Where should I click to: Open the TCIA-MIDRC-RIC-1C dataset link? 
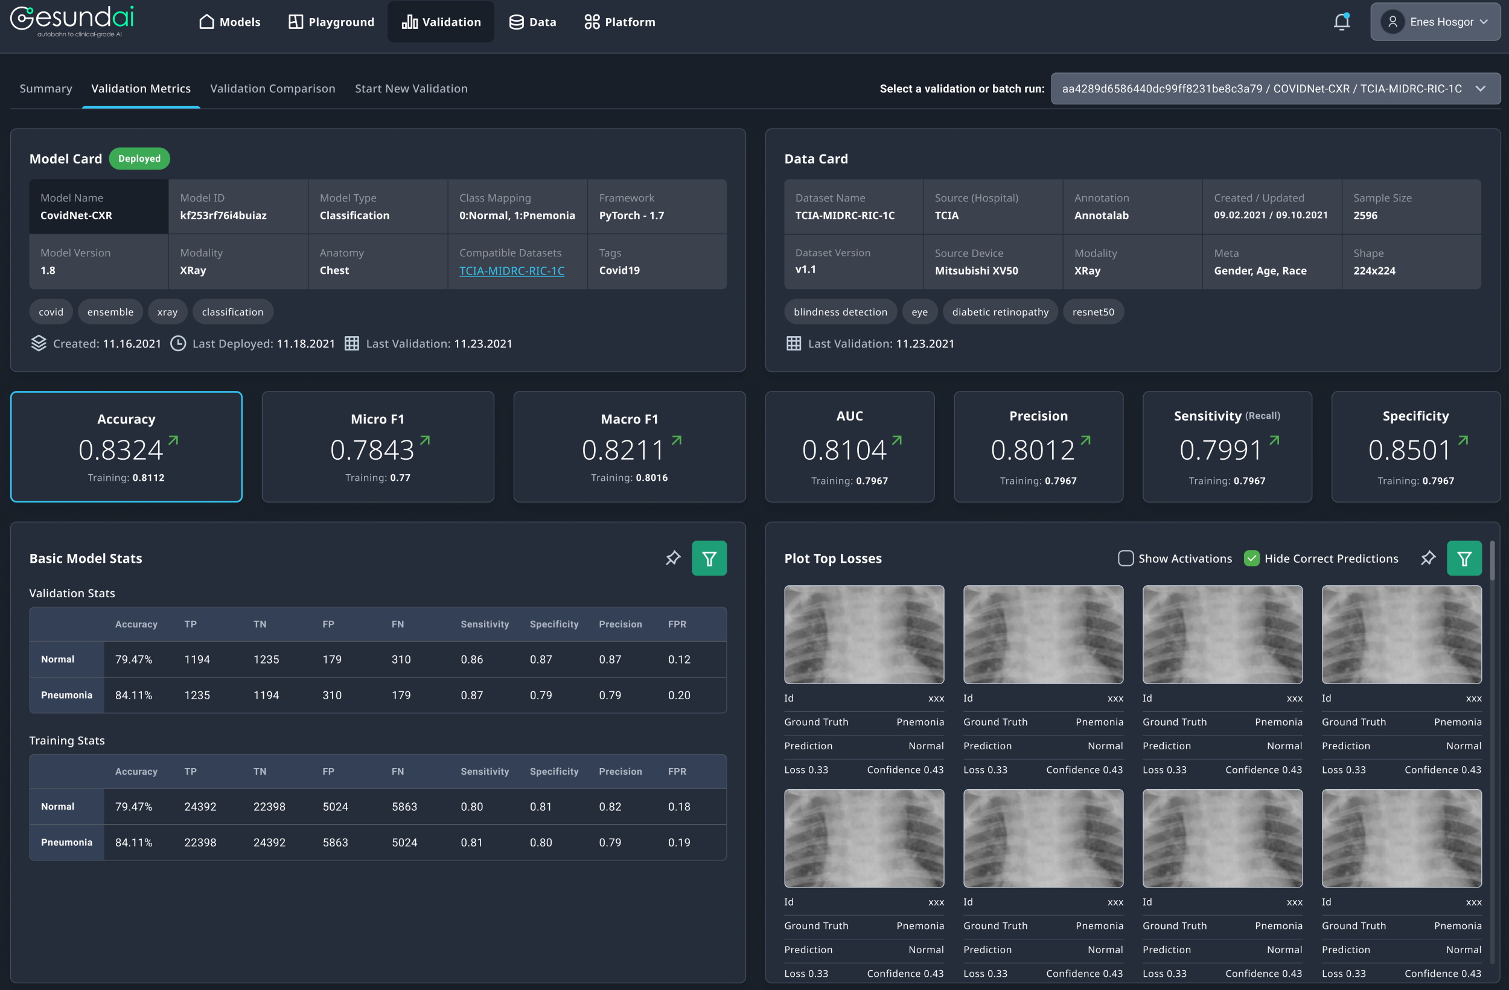tap(512, 271)
